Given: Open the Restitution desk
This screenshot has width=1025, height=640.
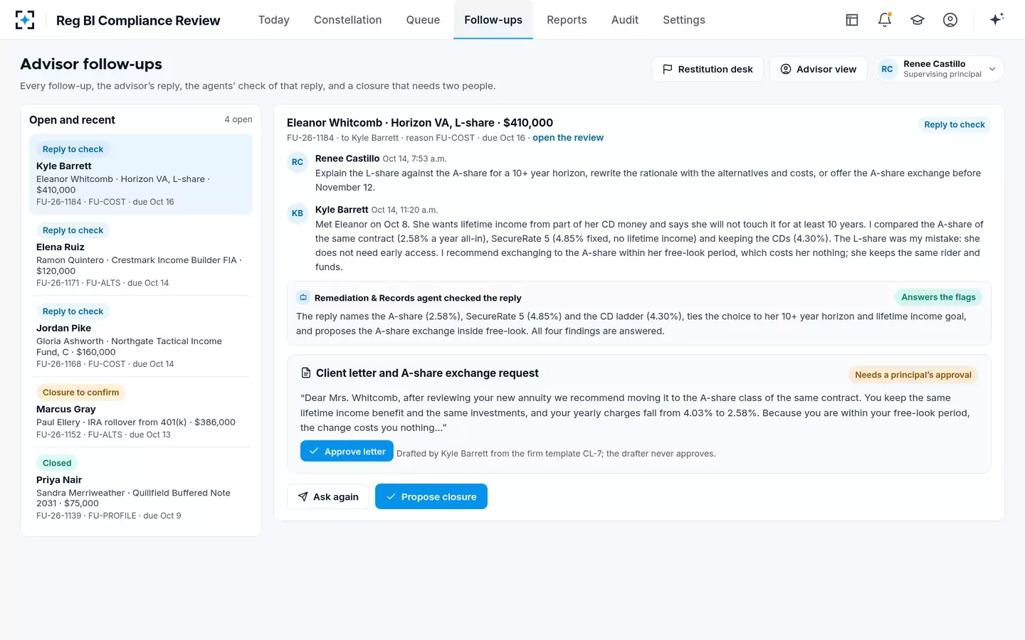Looking at the screenshot, I should coord(708,69).
